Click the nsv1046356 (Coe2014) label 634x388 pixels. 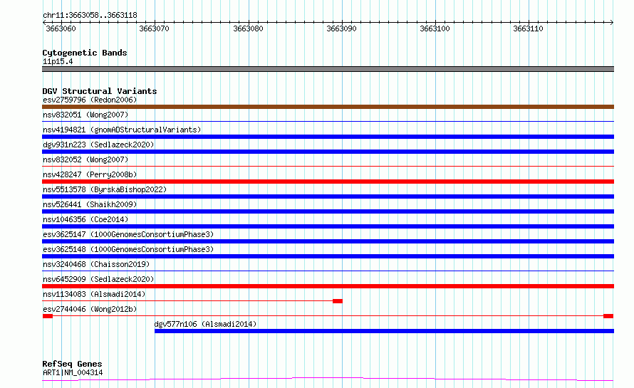[x=85, y=219]
